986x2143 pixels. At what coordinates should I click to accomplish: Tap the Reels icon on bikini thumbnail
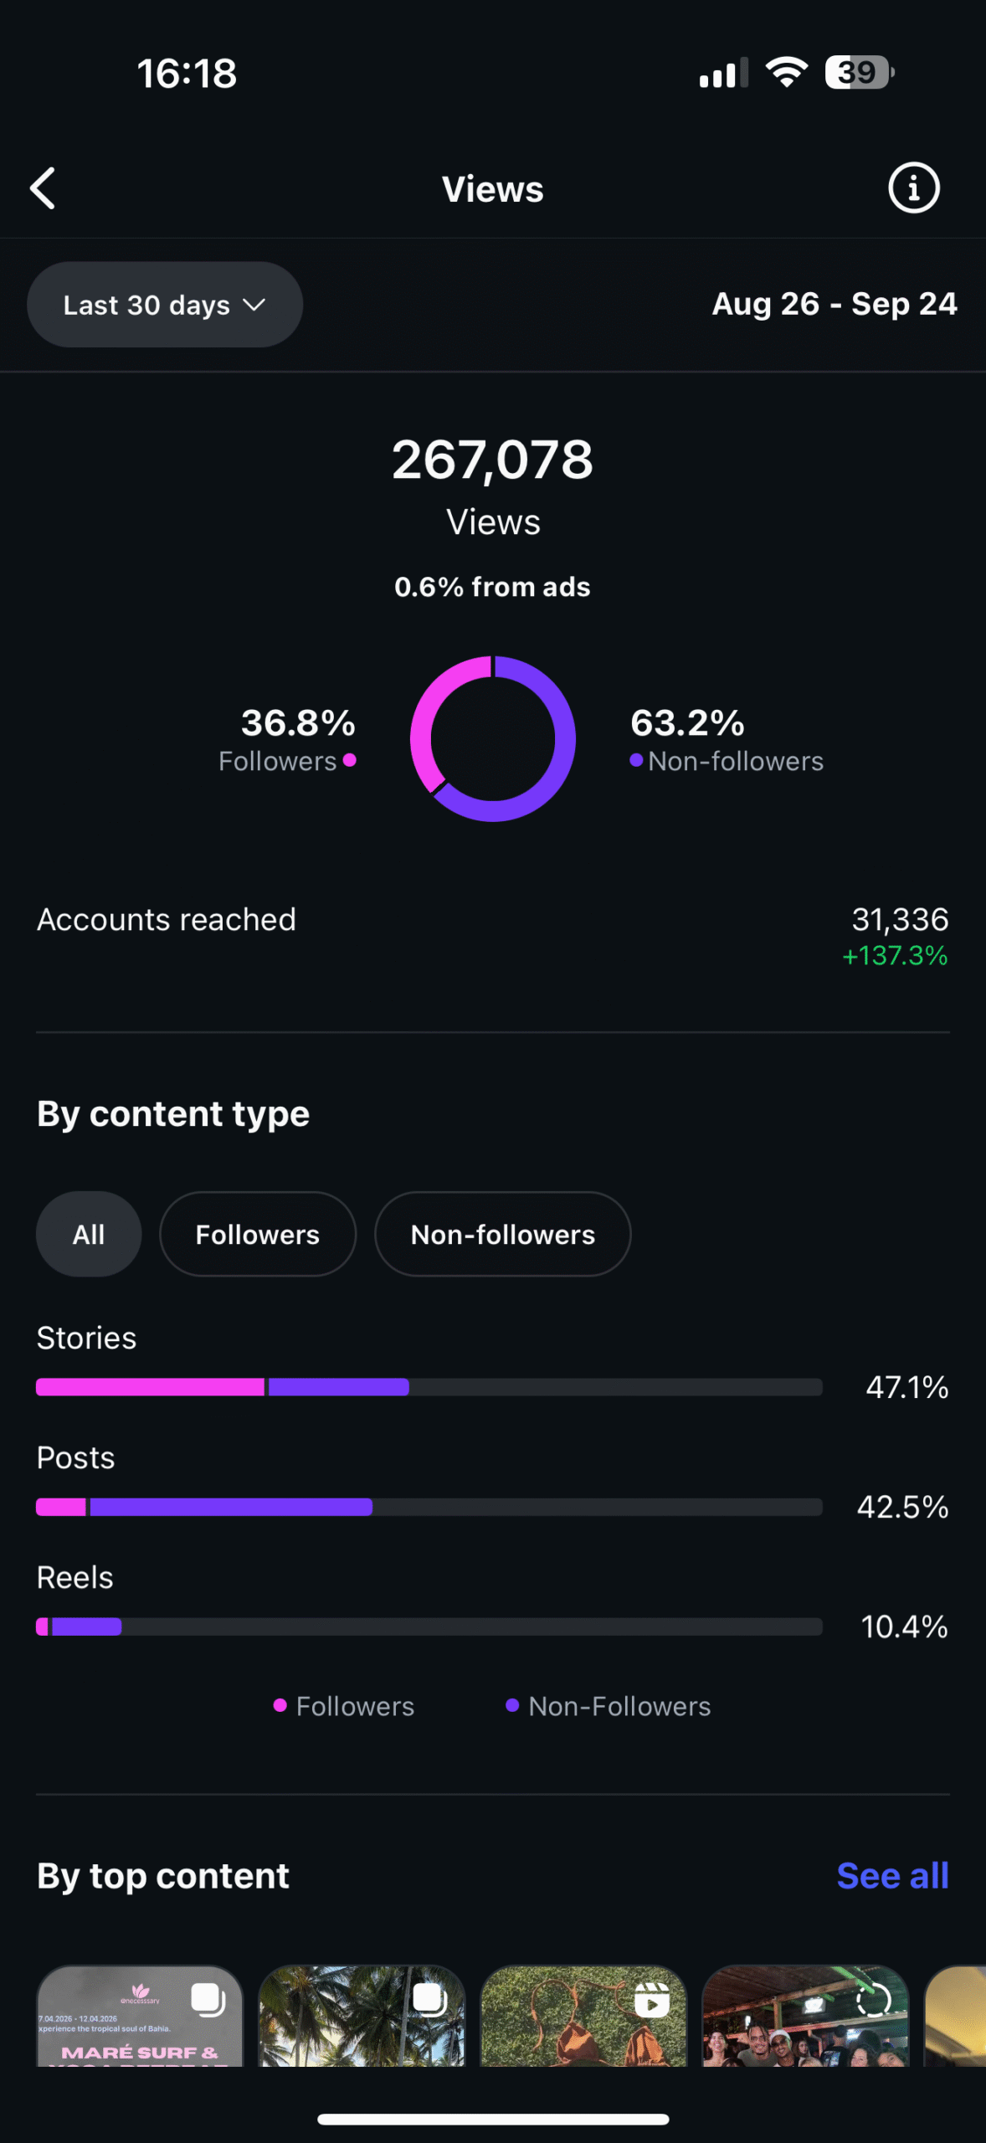(x=651, y=2000)
